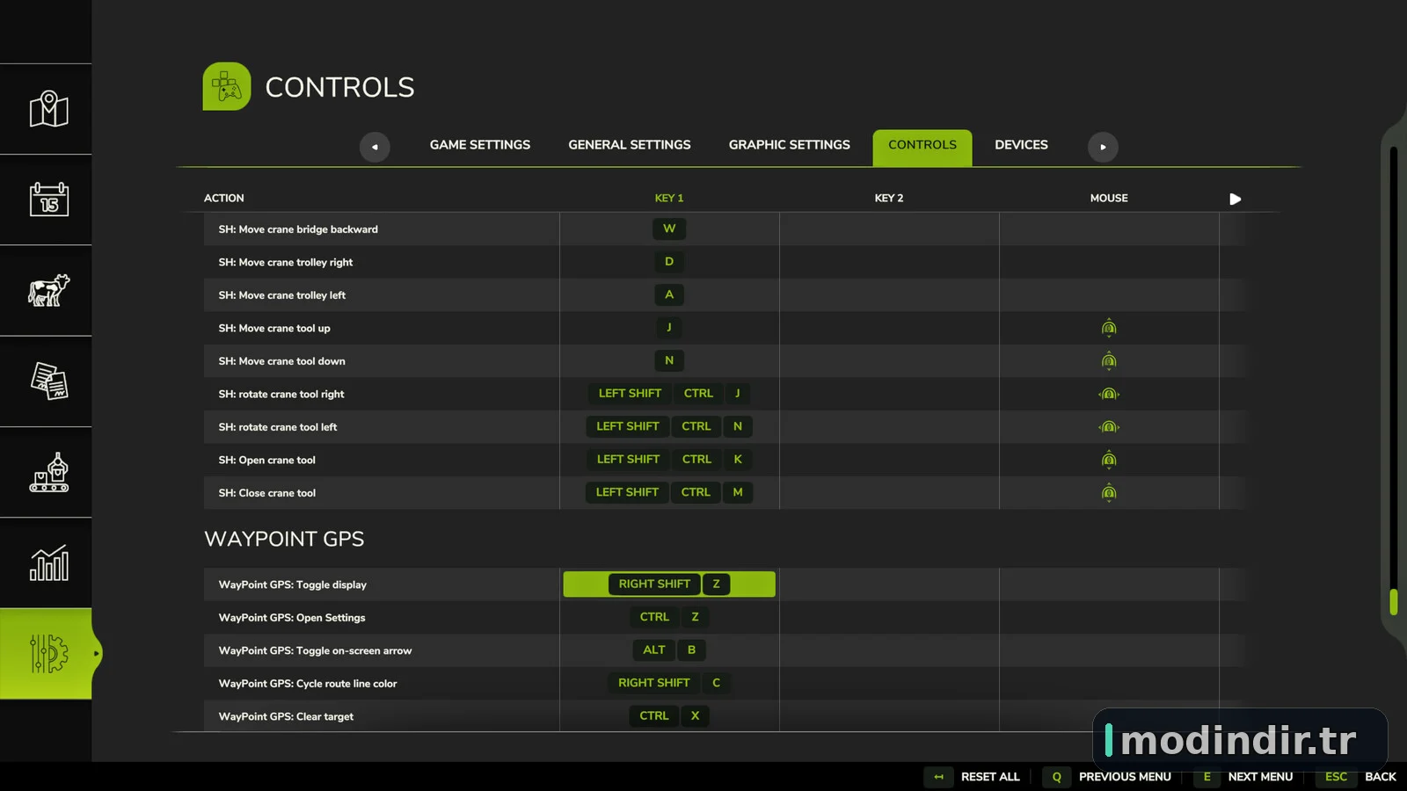Click highlighted RIGHT SHIFT Z binding for Toggle display
The image size is (1407, 791).
click(x=669, y=584)
